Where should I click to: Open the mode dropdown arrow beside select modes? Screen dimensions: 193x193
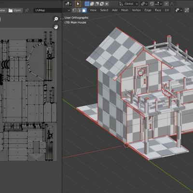pos(69,10)
